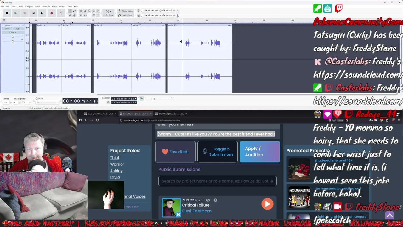Image resolution: width=403 pixels, height=227 pixels.
Task: Stop Audacity playback
Action: click(x=24, y=13)
